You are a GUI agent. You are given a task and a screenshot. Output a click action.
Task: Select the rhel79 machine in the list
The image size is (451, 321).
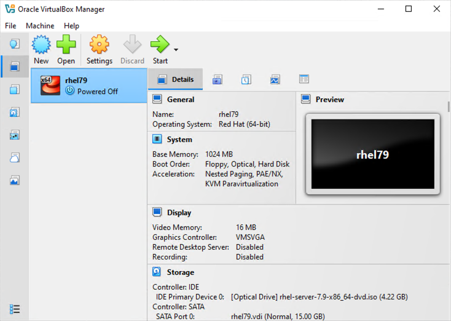pos(89,85)
